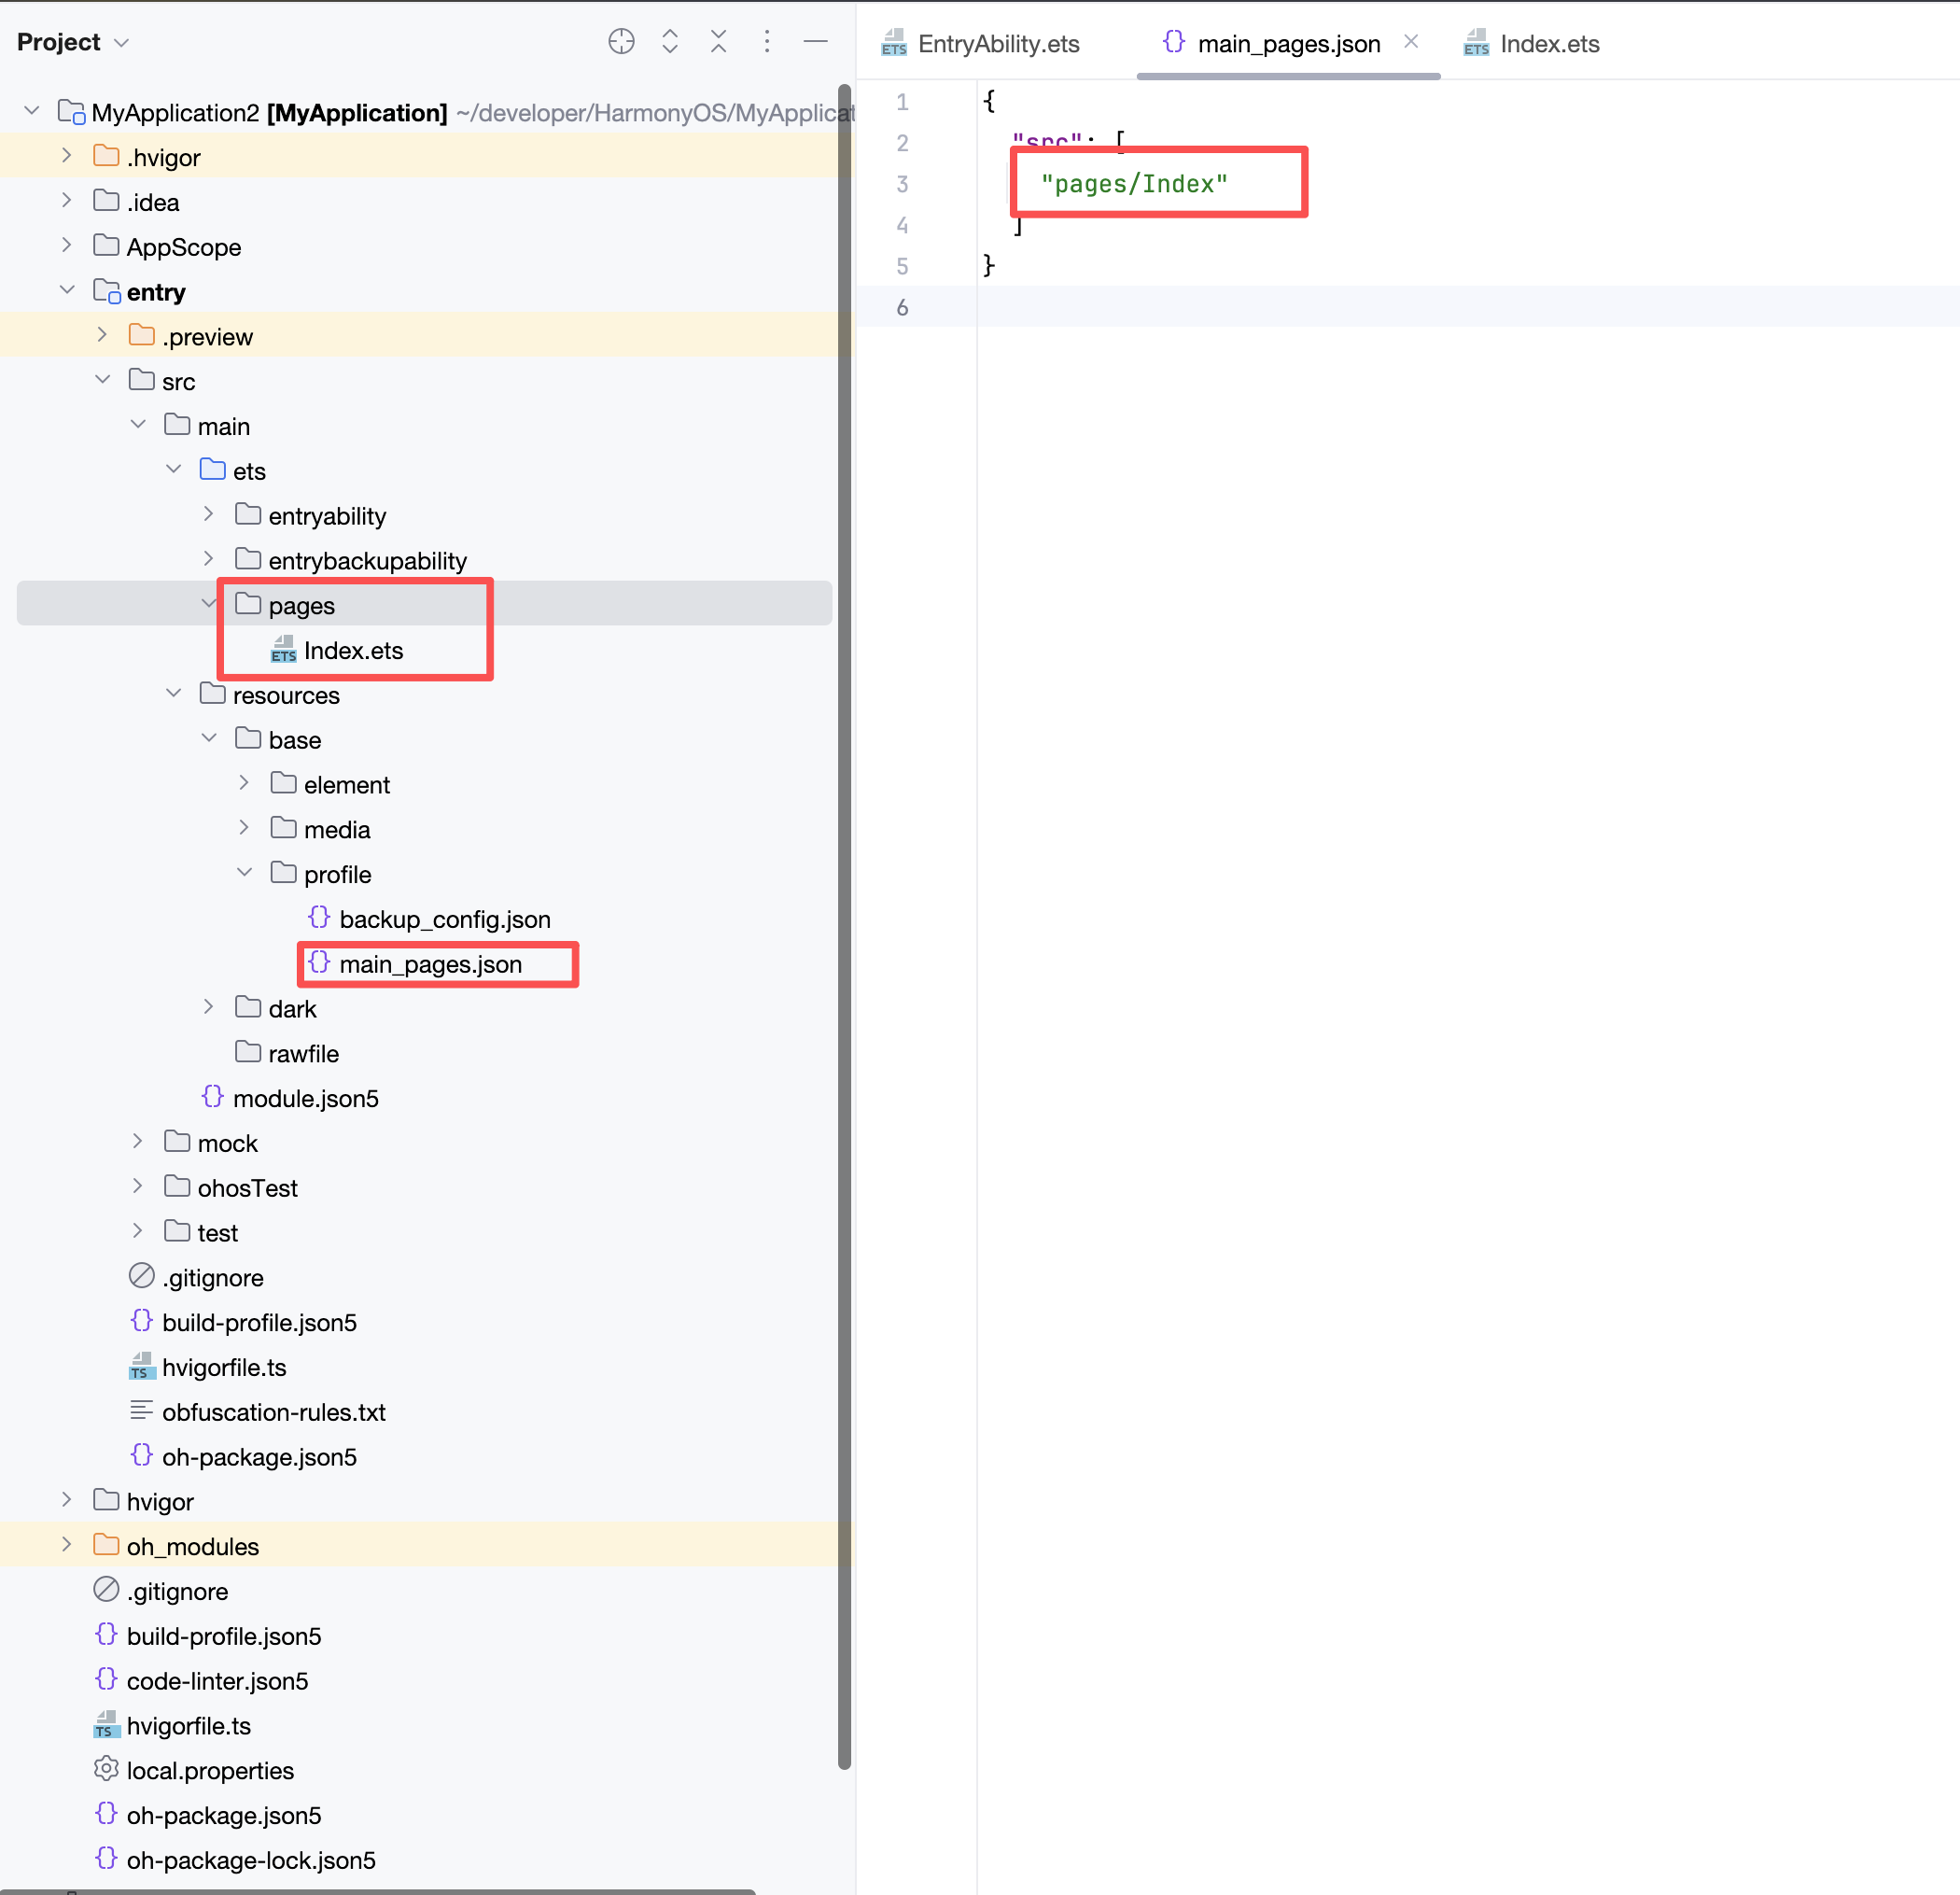Hide the Project tool window
This screenshot has width=1960, height=1895.
(816, 41)
